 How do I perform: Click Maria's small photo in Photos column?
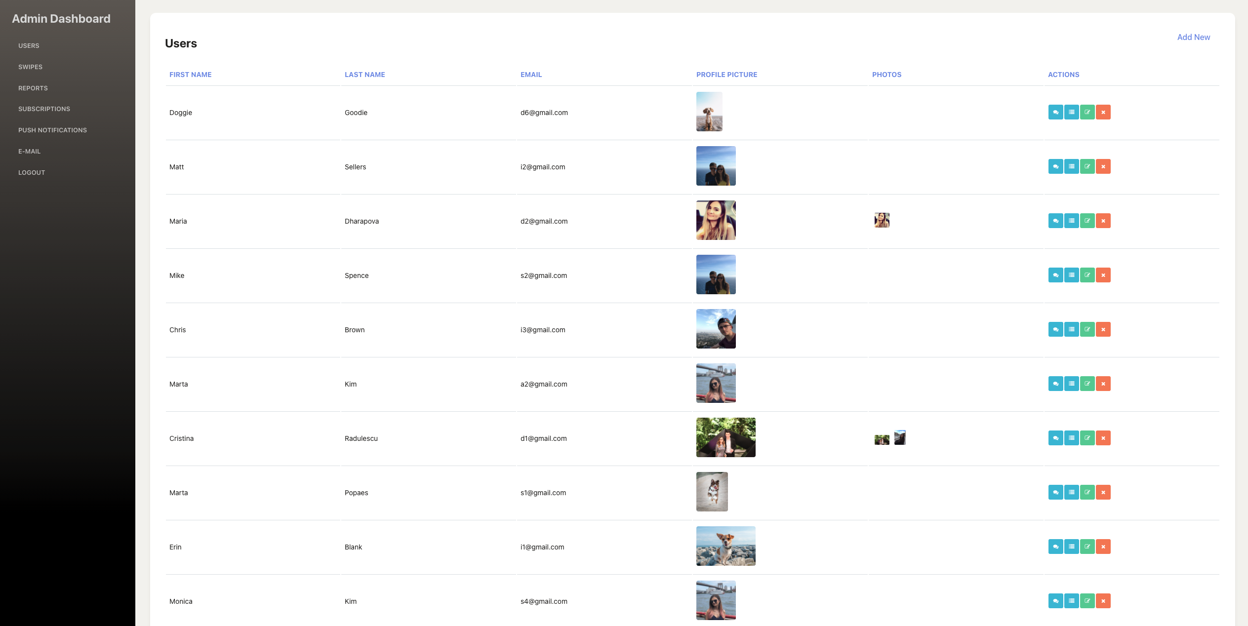[x=882, y=220]
